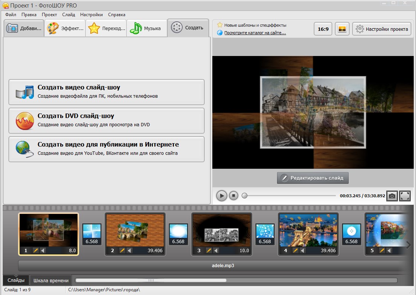Open the Настройки menu
The height and width of the screenshot is (295, 416).
click(91, 15)
